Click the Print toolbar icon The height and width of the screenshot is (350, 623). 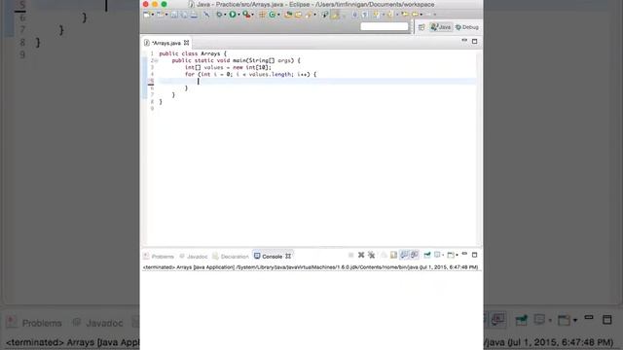[x=194, y=15]
